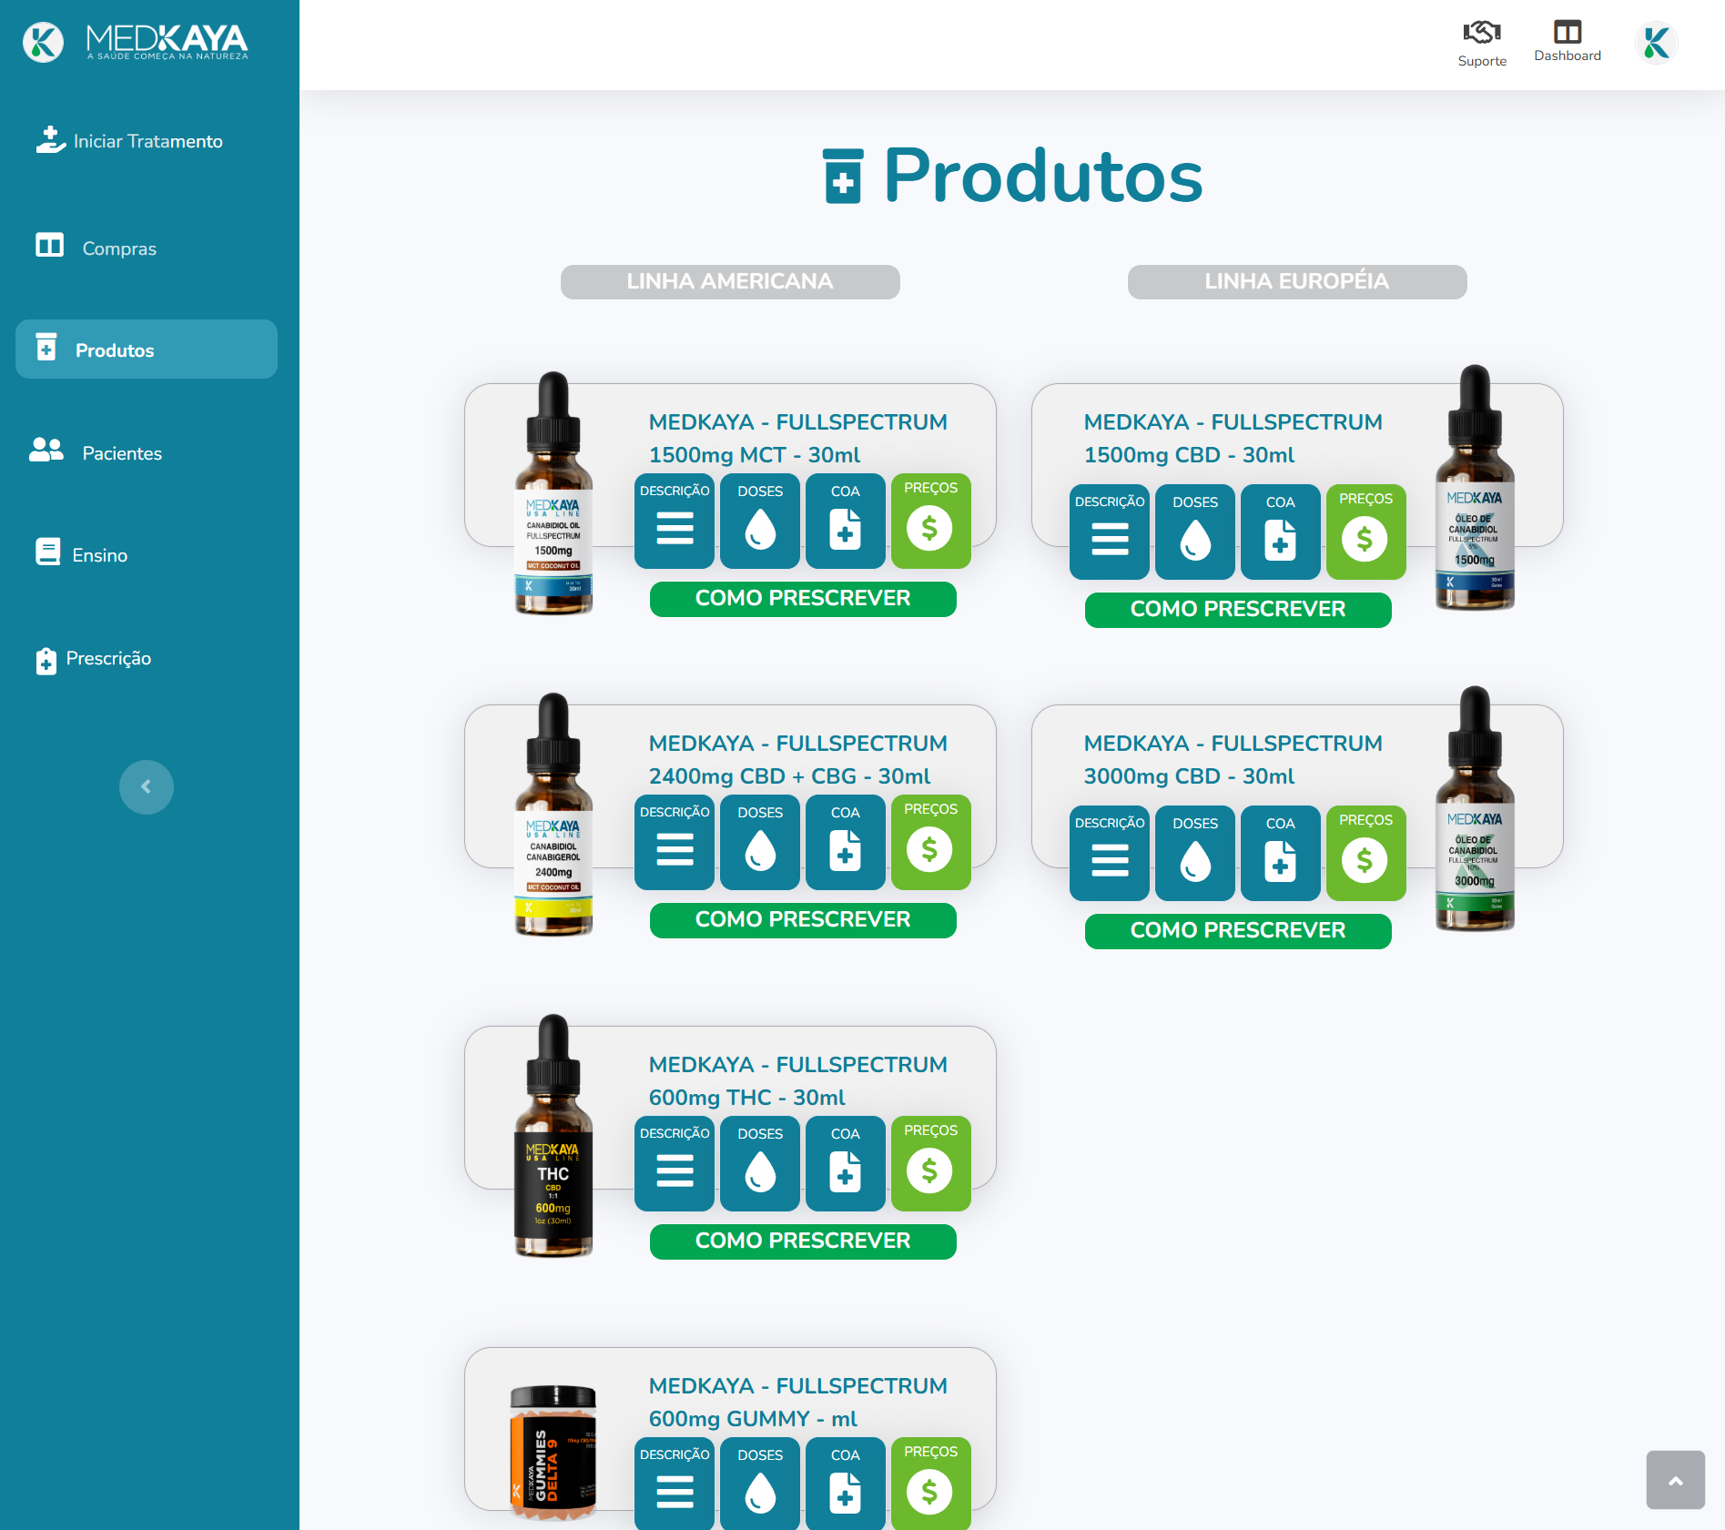Show Preços for 600mg THC product
This screenshot has height=1530, width=1725.
(931, 1163)
